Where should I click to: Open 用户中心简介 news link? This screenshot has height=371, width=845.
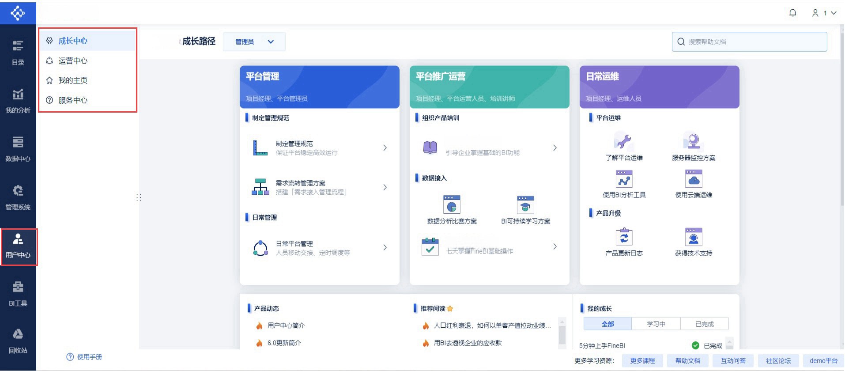coord(286,326)
